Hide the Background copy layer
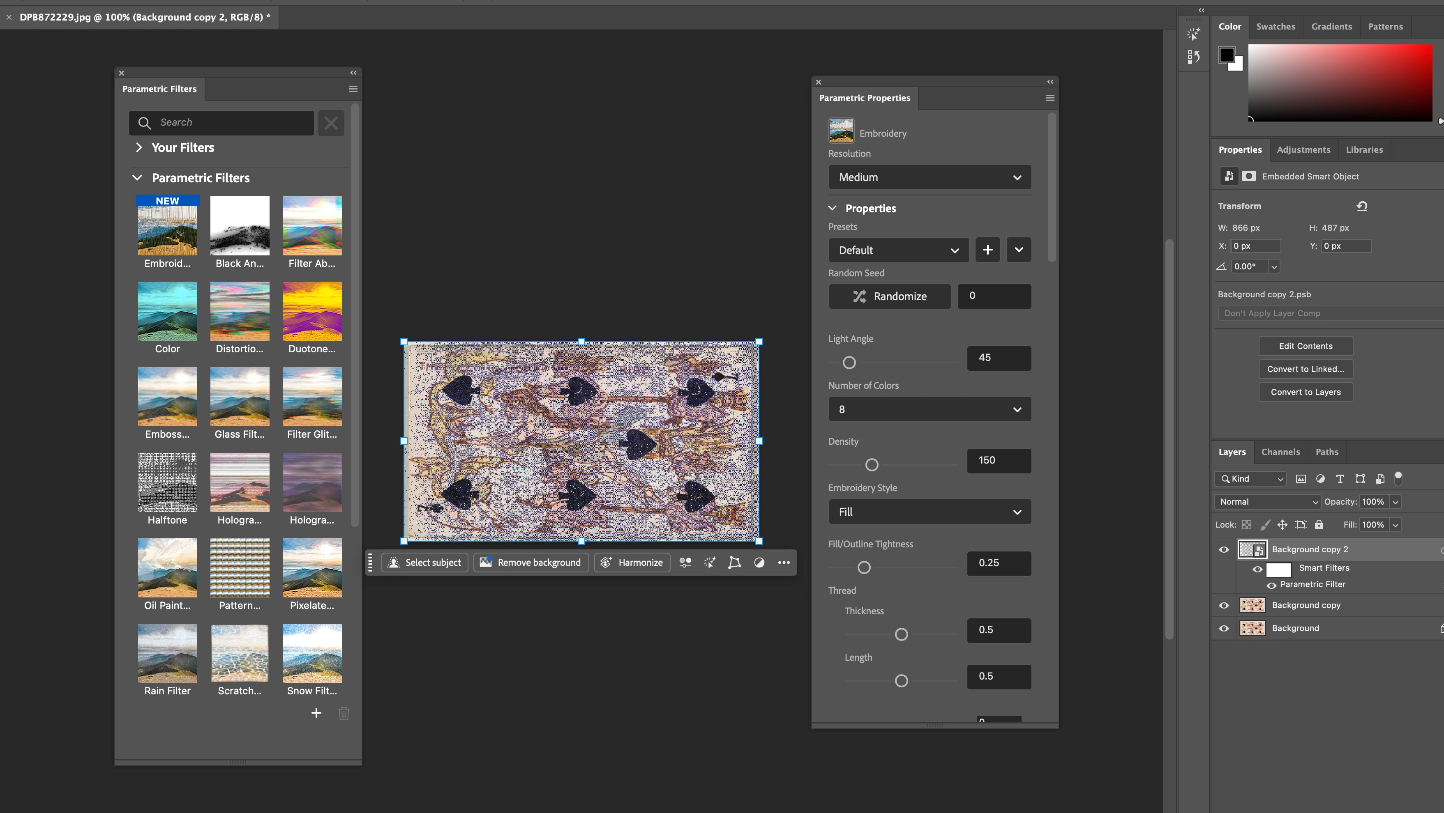 1224,605
